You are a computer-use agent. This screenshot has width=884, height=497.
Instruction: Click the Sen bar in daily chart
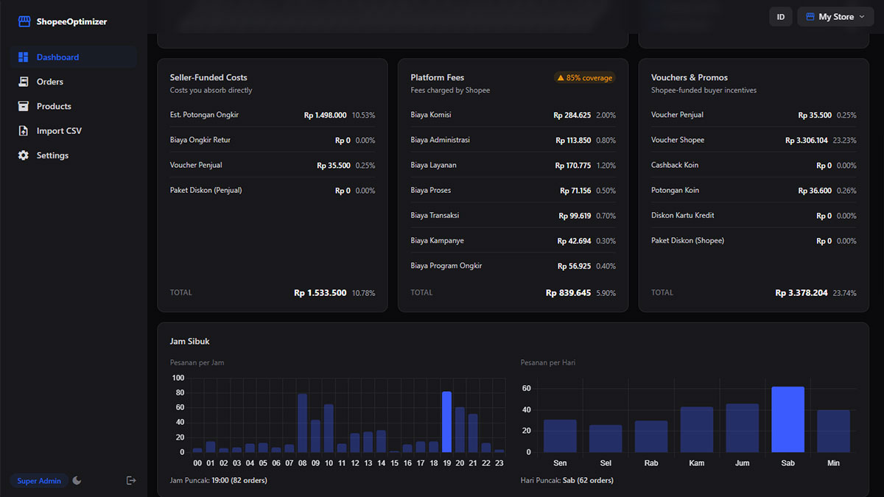560,436
